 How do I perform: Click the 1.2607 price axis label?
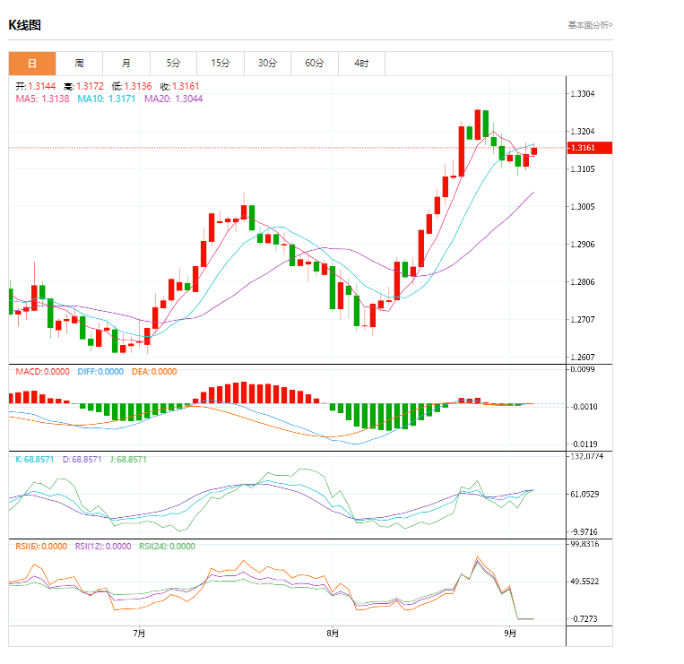(583, 358)
